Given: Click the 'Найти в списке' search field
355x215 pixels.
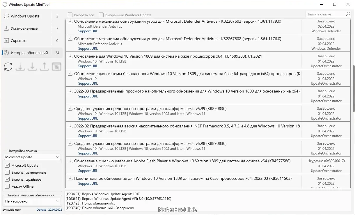Looking at the screenshot, I should tap(325, 14).
